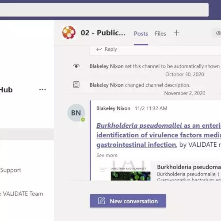Click Blakeley Nixon name on the post
The image size is (221, 221).
click(x=113, y=108)
